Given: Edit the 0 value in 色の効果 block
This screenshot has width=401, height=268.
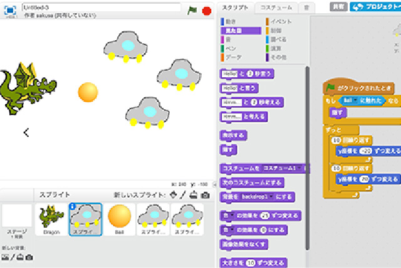Looking at the screenshot, I should coord(263,230).
